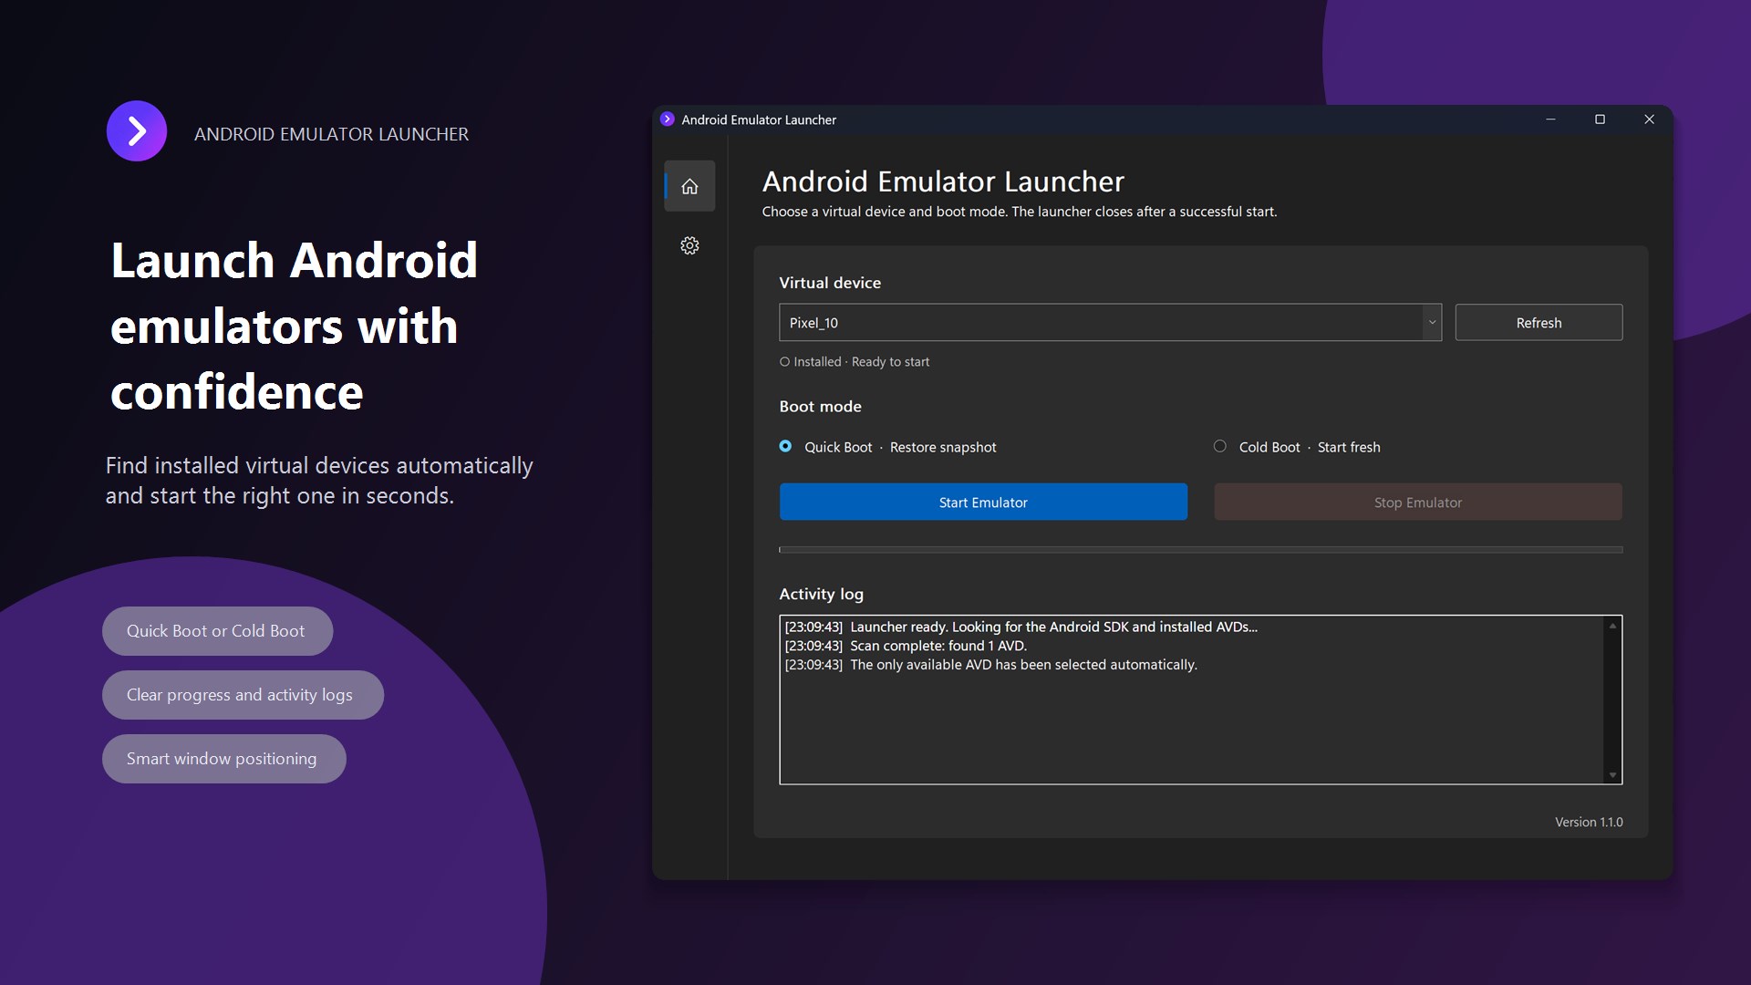The image size is (1751, 985).
Task: Click the 'Activity log' heading
Action: [821, 594]
